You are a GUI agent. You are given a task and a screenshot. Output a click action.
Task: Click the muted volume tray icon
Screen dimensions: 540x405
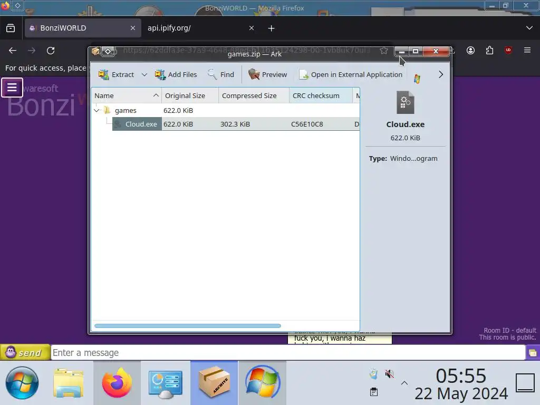click(x=390, y=374)
